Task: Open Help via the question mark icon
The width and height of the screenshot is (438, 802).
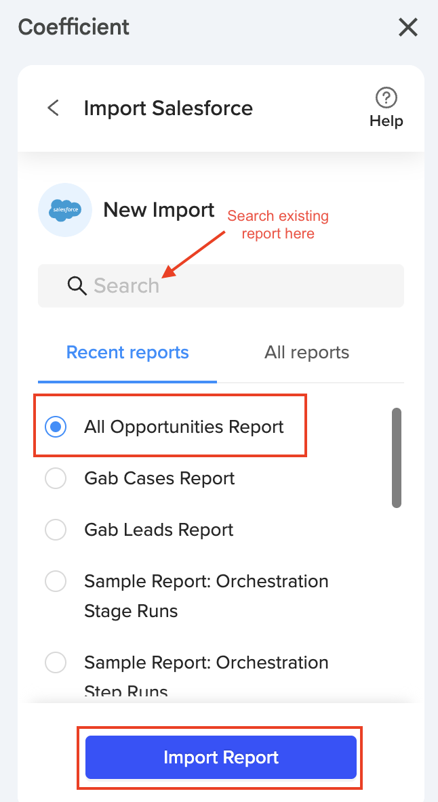Action: 386,98
